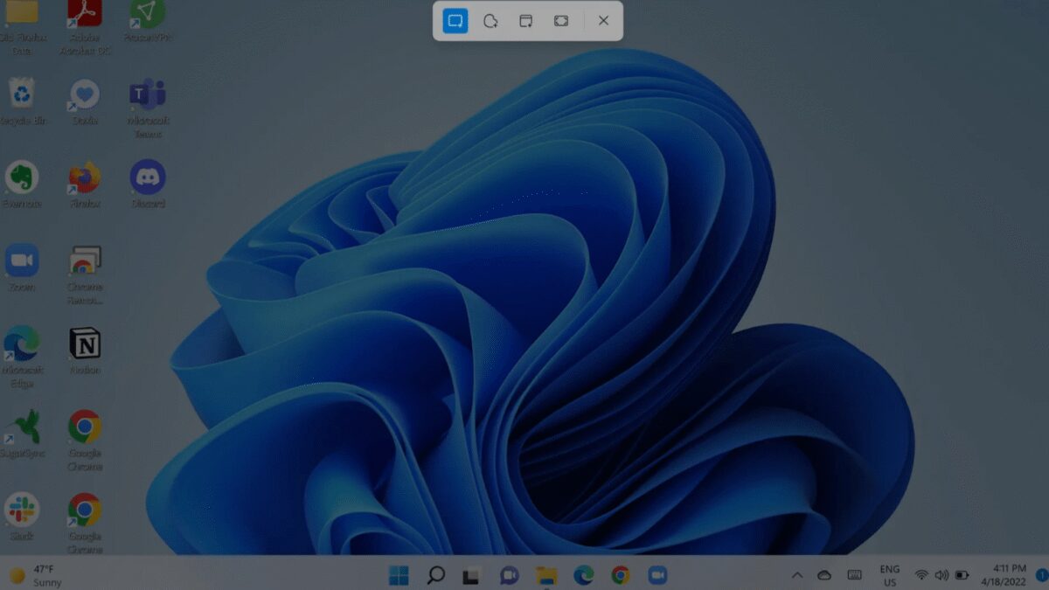Cancel the screen capture with the X
The height and width of the screenshot is (590, 1049).
click(x=602, y=21)
